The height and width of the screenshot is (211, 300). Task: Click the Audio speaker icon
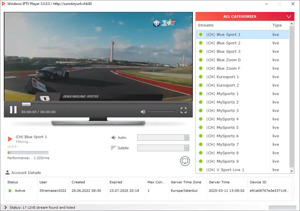(113, 137)
